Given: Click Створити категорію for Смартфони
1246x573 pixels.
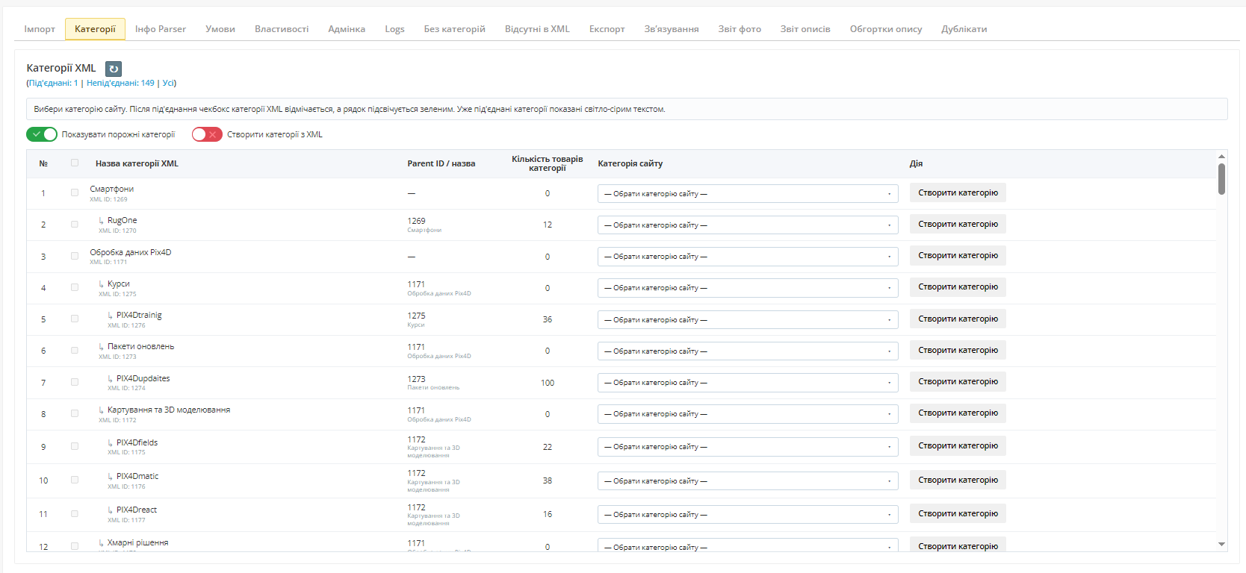Looking at the screenshot, I should (x=958, y=192).
